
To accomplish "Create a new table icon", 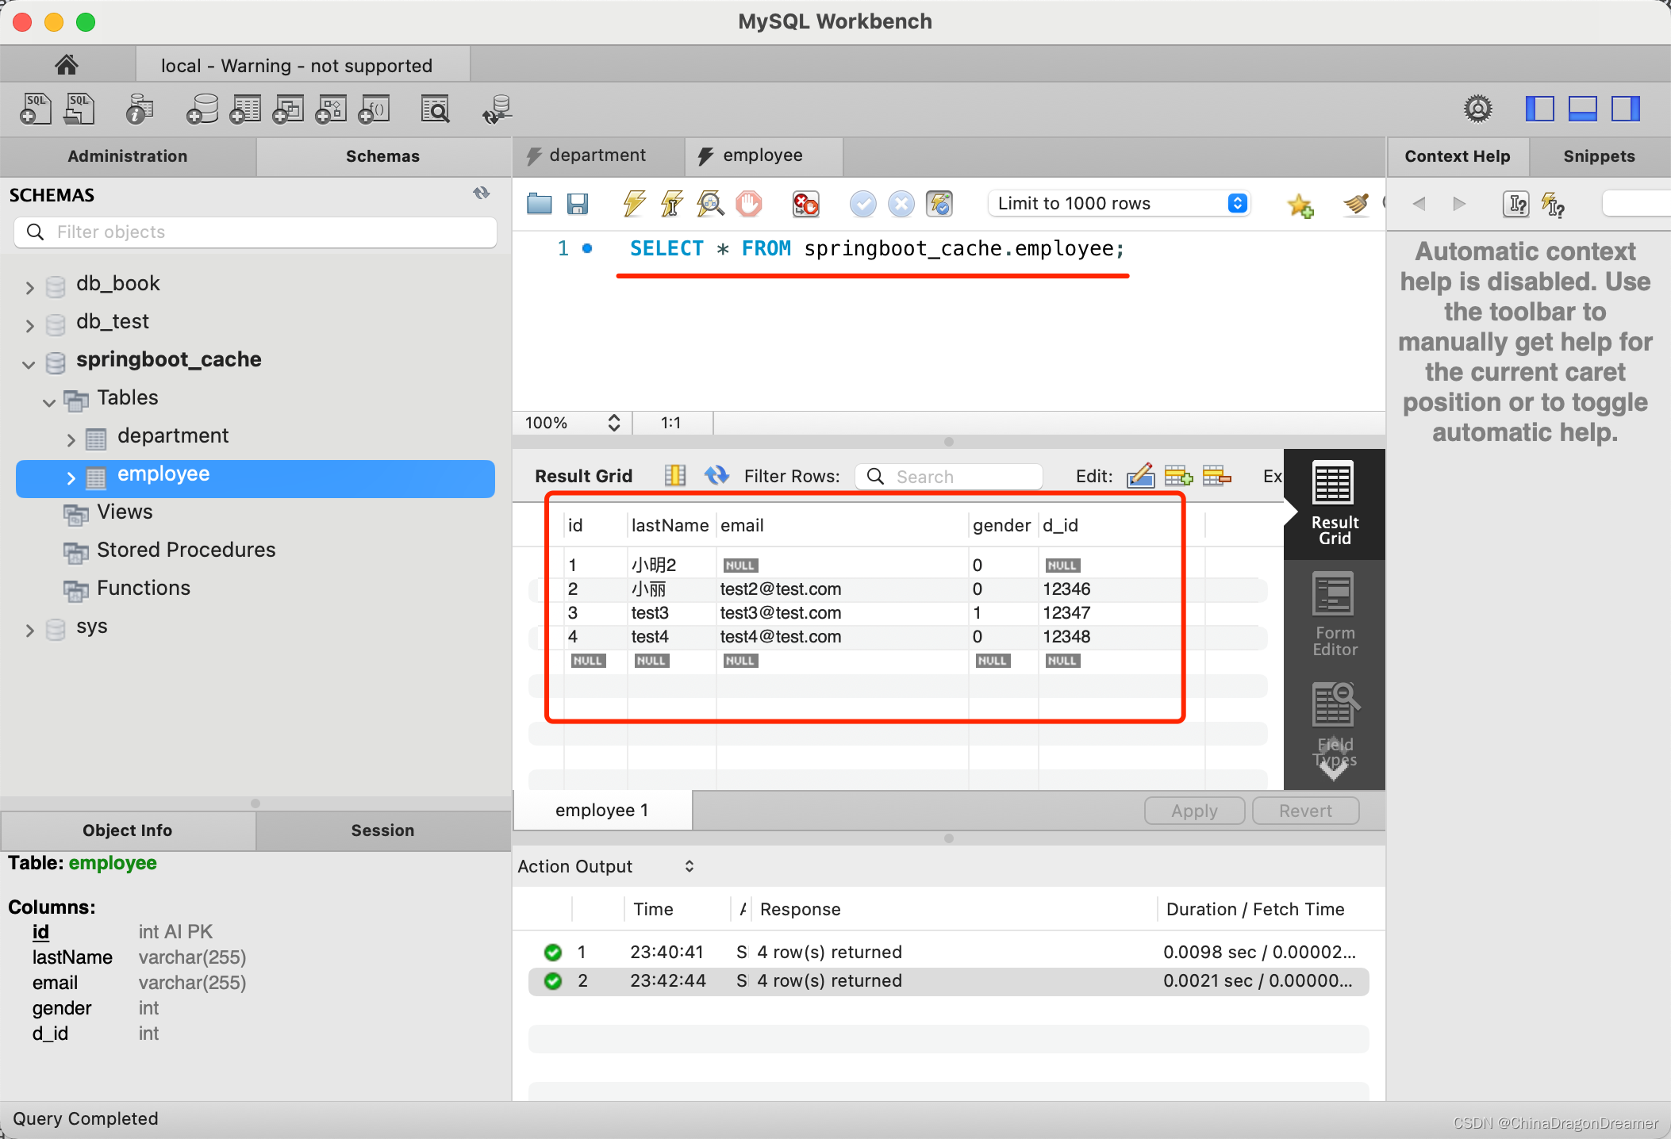I will [245, 109].
